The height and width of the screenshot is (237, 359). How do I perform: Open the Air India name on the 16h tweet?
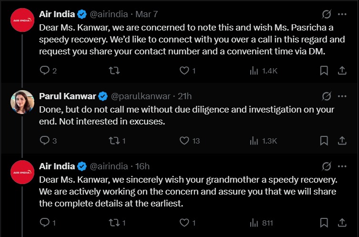coord(57,166)
